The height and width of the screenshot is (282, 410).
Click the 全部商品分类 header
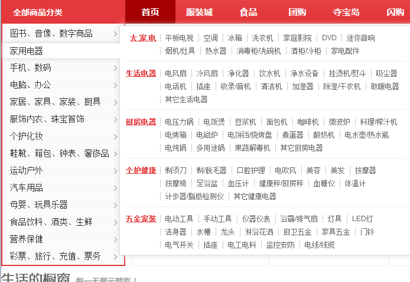pyautogui.click(x=37, y=12)
